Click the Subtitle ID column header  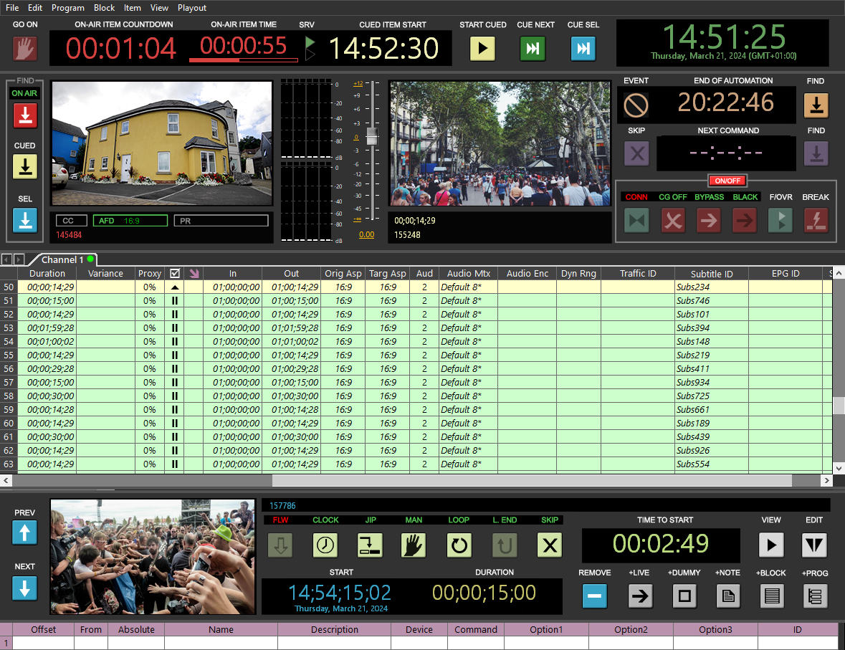[711, 273]
